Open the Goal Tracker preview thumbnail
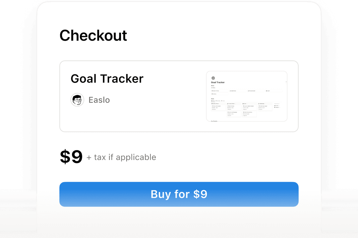Viewport: 358px width, 238px height. point(247,96)
